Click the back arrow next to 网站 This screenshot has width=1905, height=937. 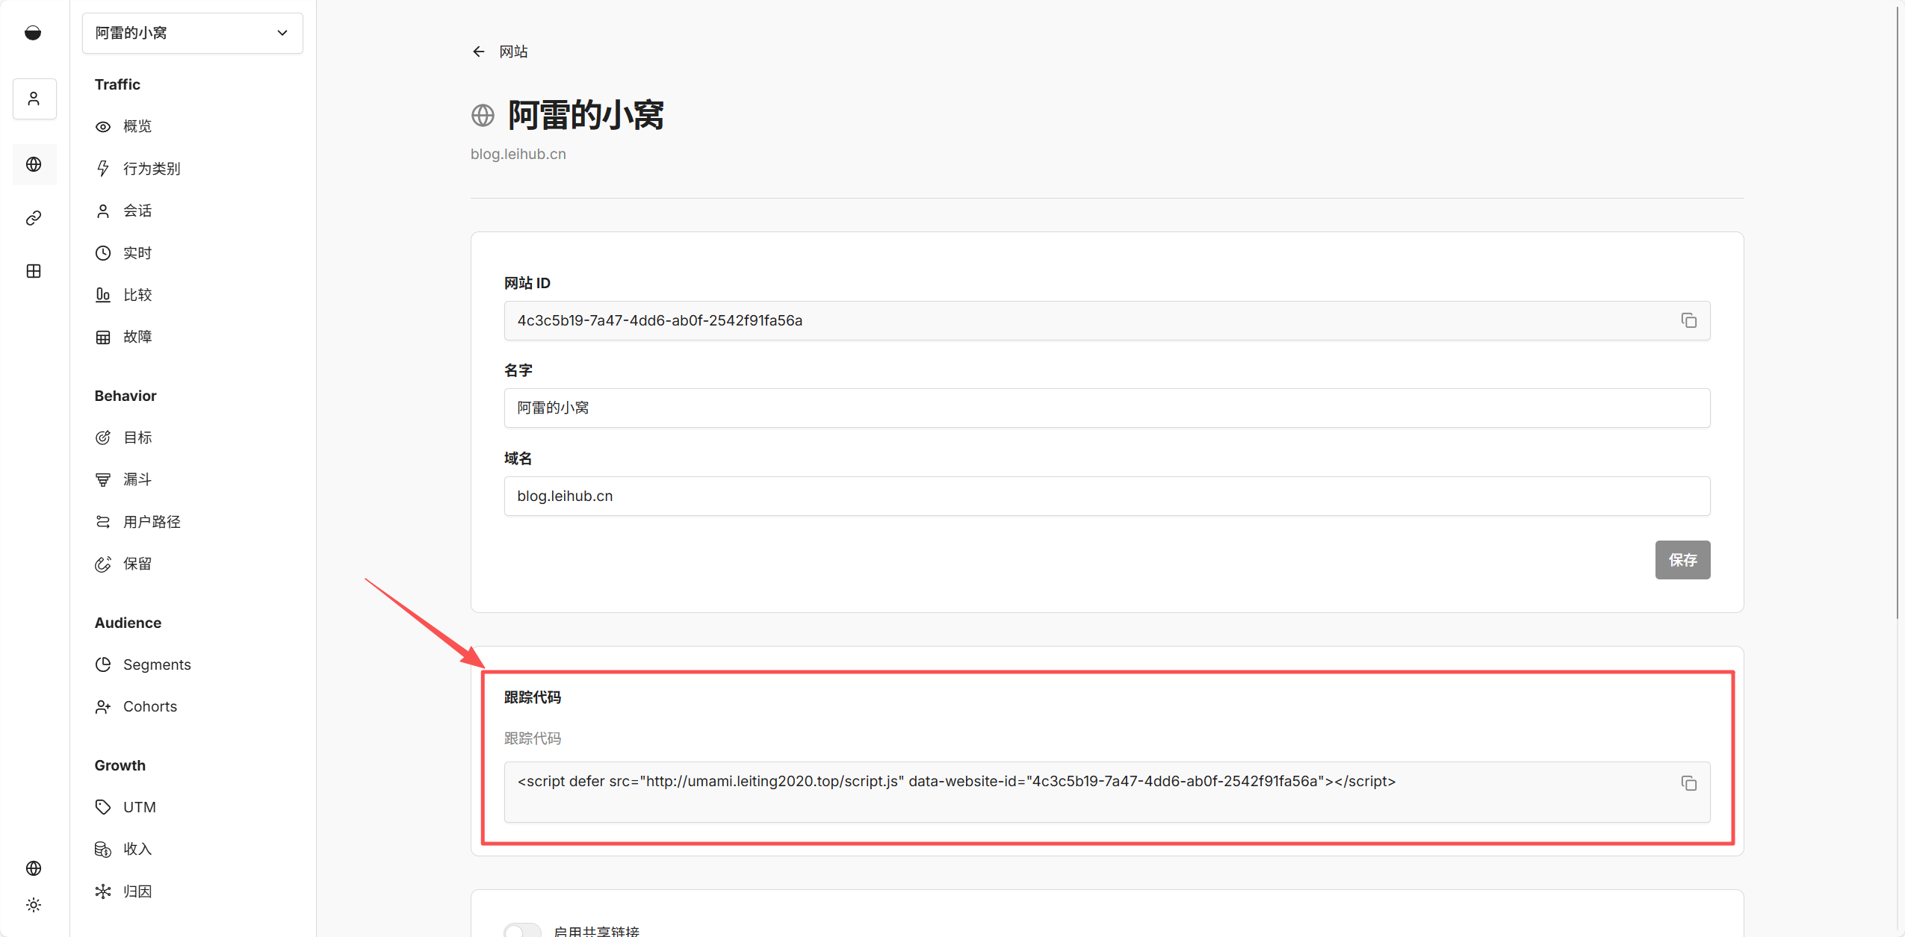(479, 52)
